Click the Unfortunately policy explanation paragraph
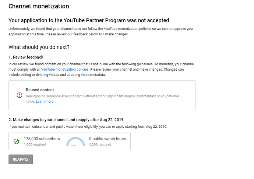This screenshot has height=179, width=254. [x=101, y=31]
